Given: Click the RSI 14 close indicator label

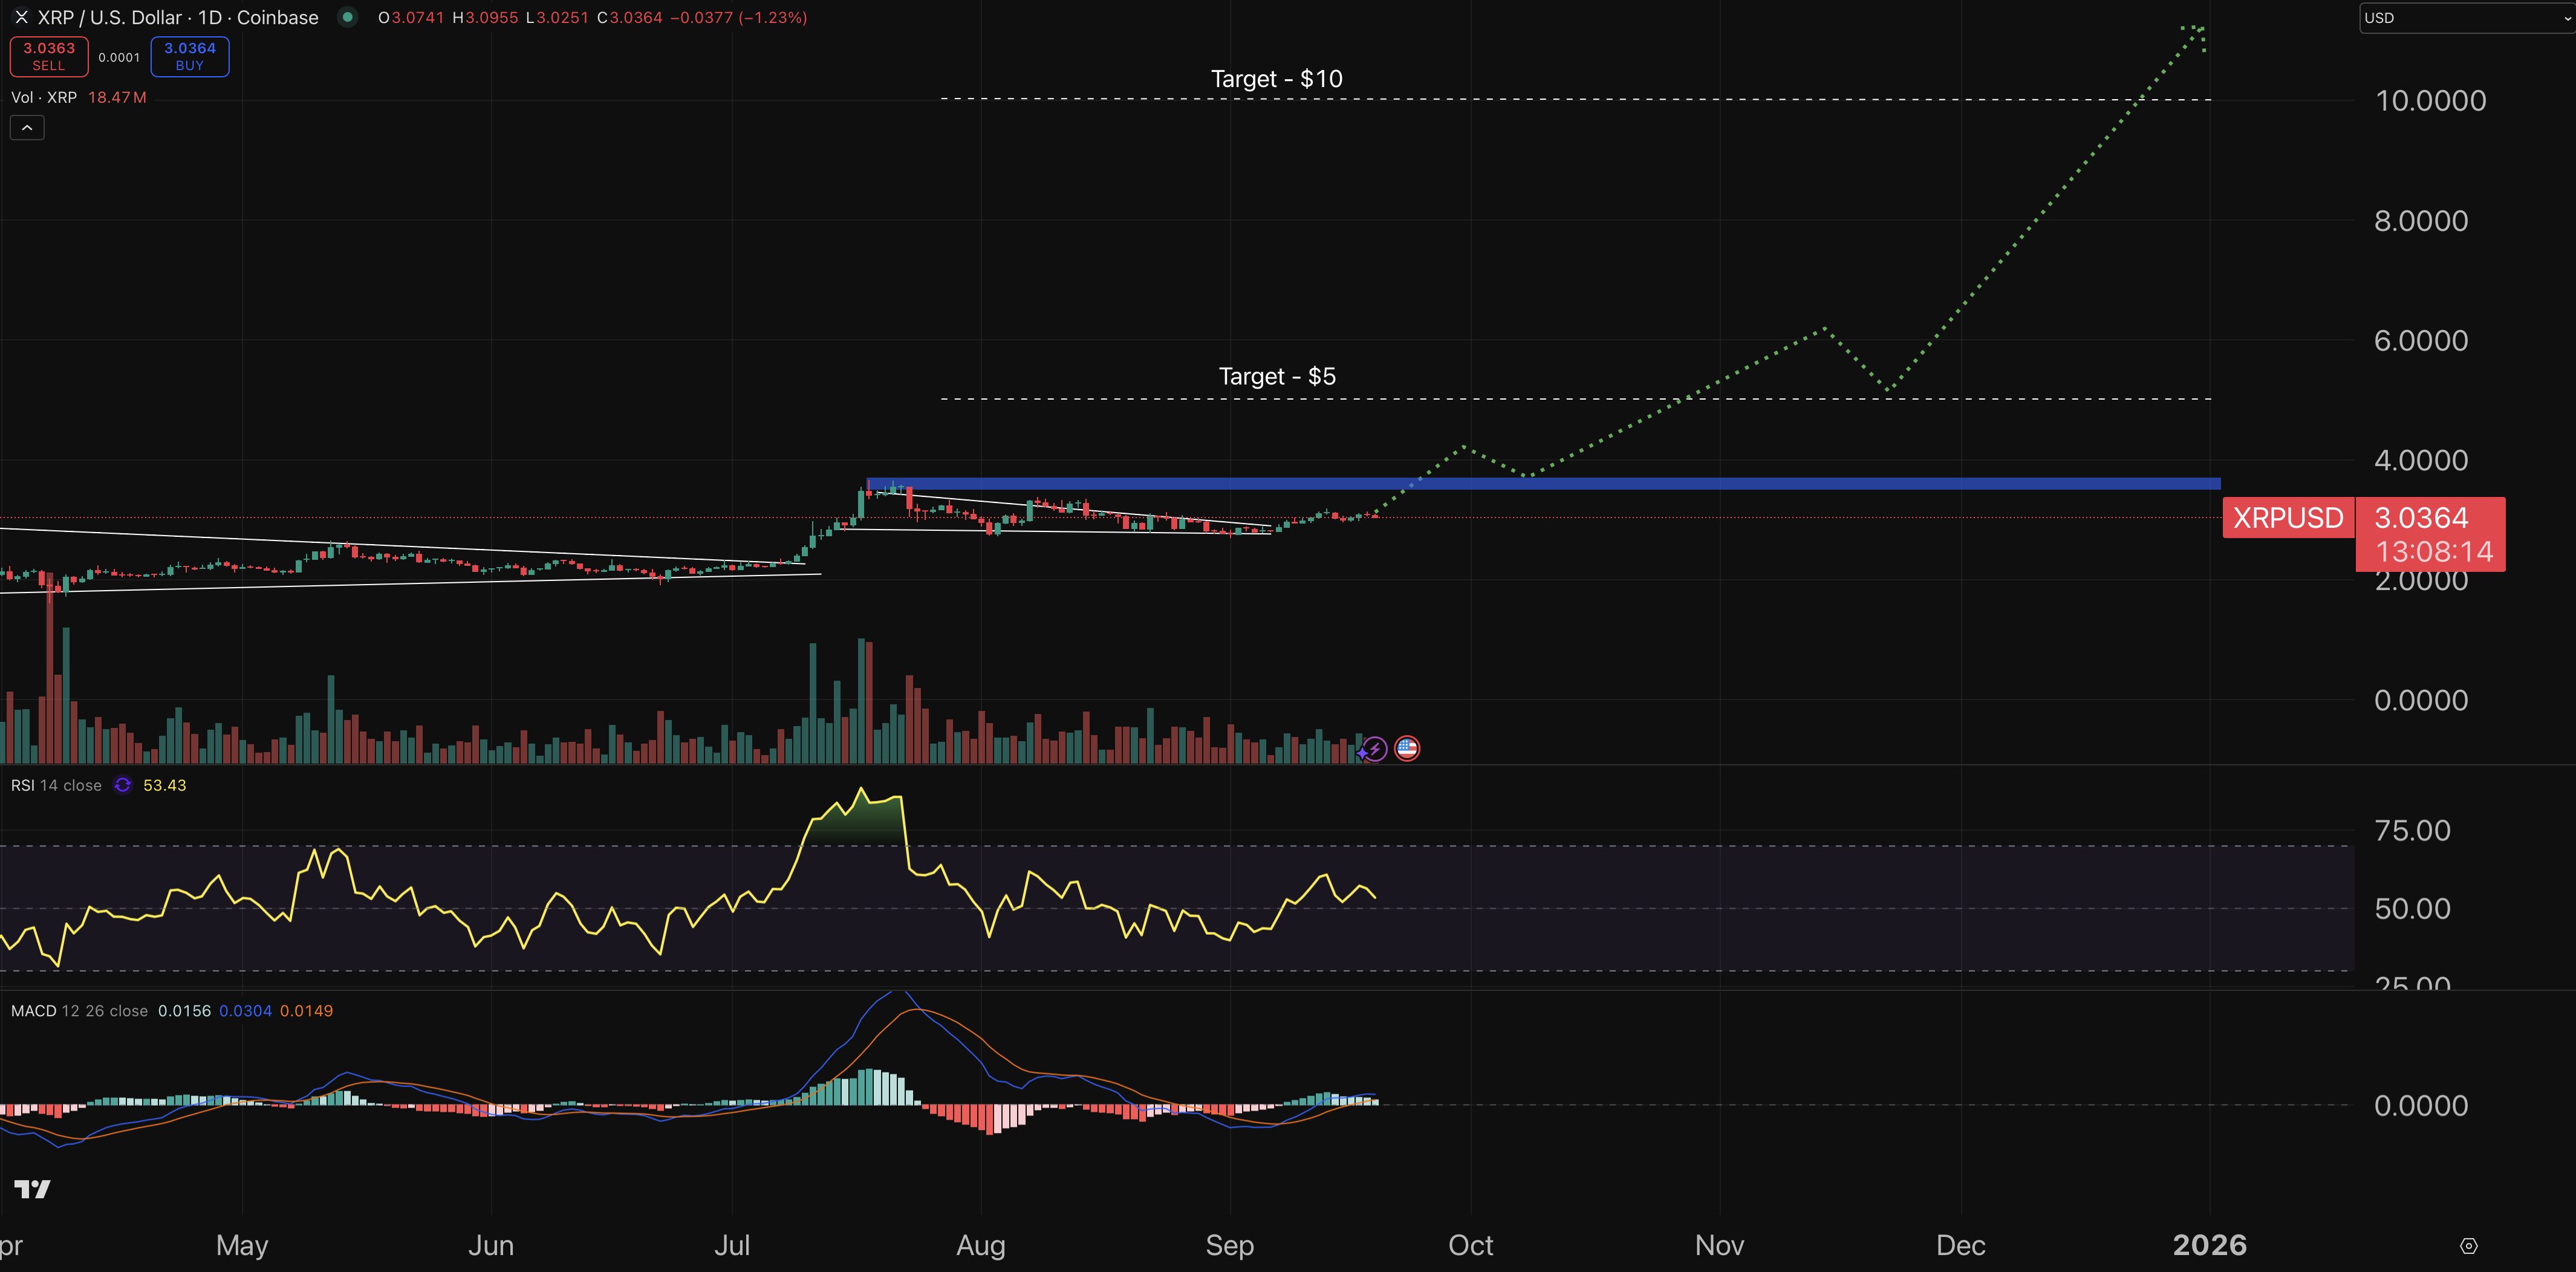Looking at the screenshot, I should tap(56, 785).
